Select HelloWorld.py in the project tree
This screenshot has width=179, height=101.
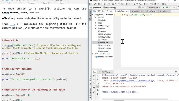pyautogui.click(x=104, y=37)
